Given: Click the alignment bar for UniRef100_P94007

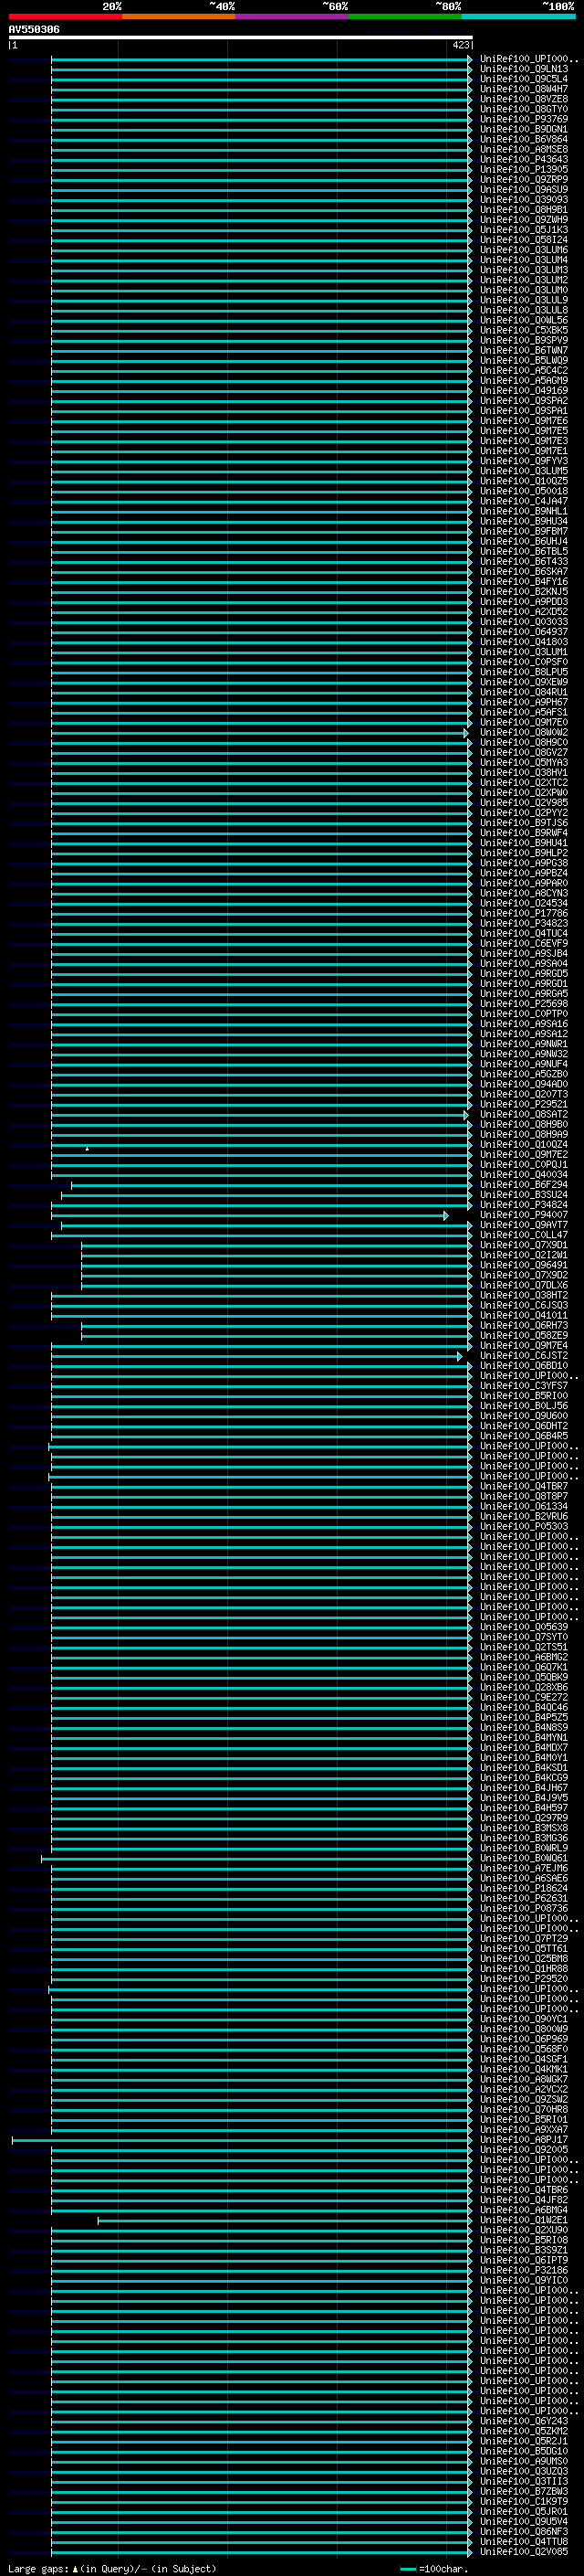Looking at the screenshot, I should pos(248,1215).
